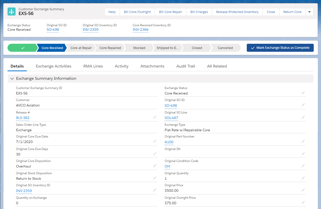The image size is (321, 209).
Task: Edit Original Outright Price via pencil icon
Action: pos(303,202)
